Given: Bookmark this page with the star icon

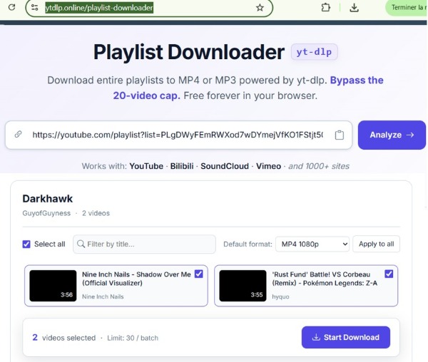Looking at the screenshot, I should (260, 8).
